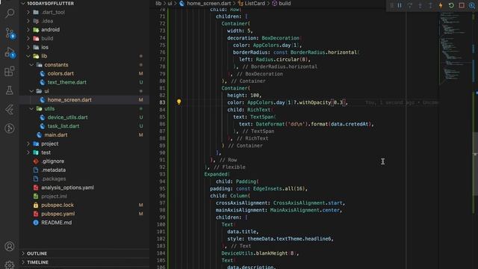Open pubspec.yaml file
478x269 pixels.
pyautogui.click(x=58, y=214)
